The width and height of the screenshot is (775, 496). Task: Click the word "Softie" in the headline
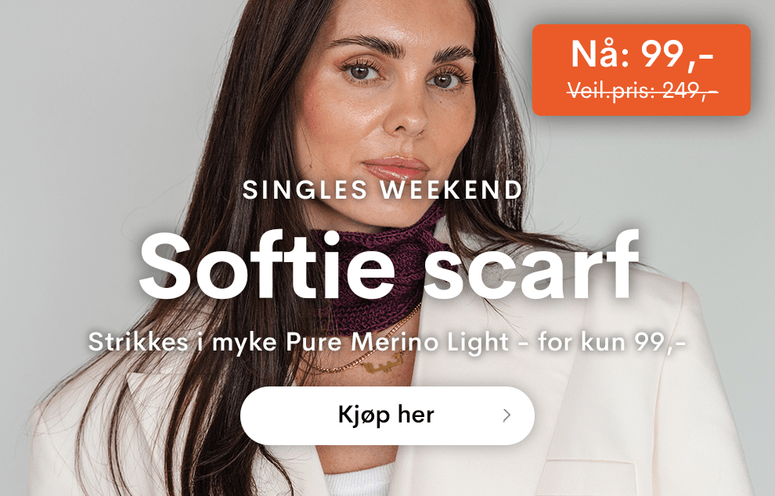tap(267, 266)
